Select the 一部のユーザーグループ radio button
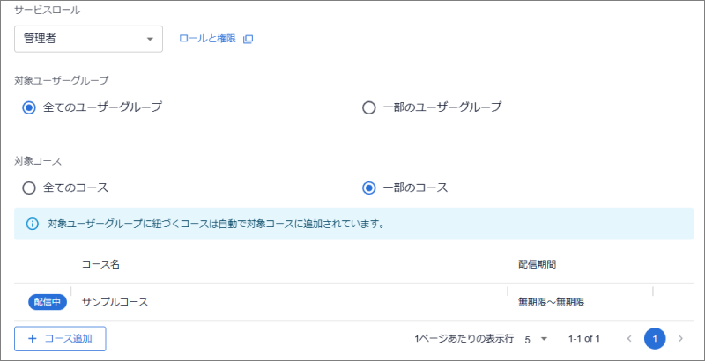This screenshot has height=361, width=705. (369, 107)
